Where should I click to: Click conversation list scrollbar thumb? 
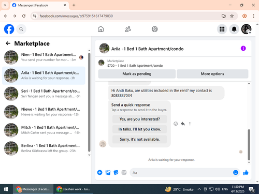tap(89, 102)
